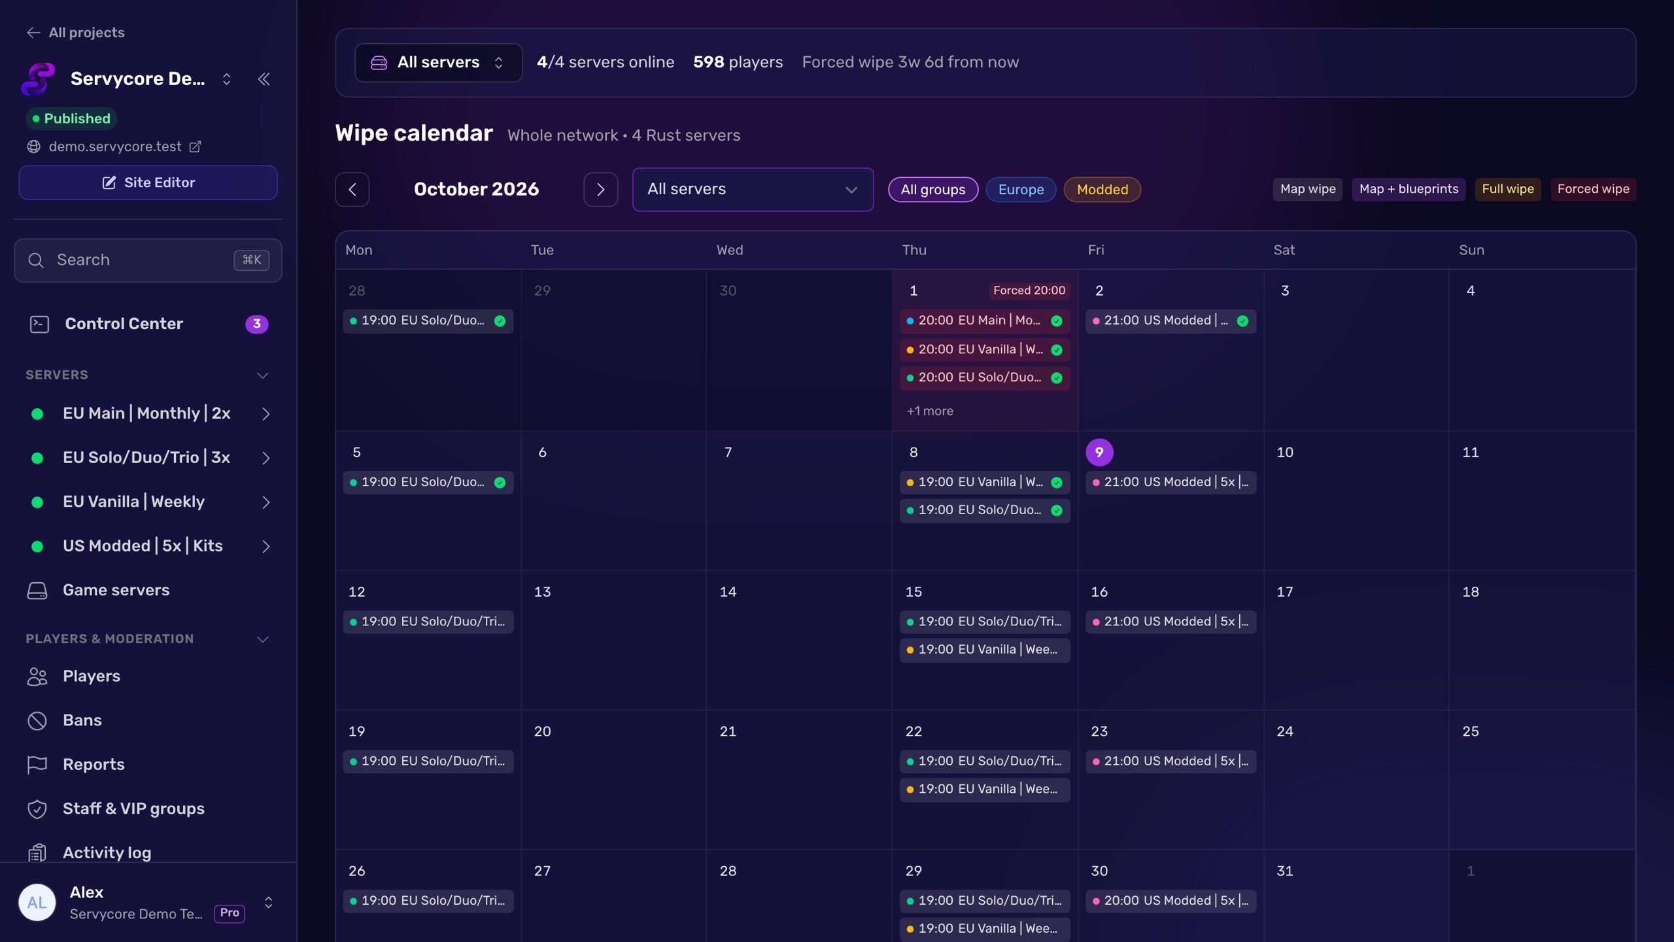Click the Reports flag icon

point(37,764)
